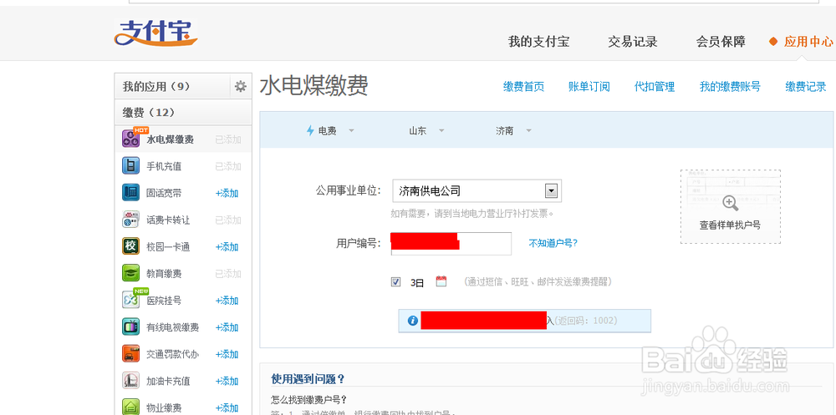836x415 pixels.
Task: Open the 查看样单找户号 sample thumbnail
Action: (731, 207)
